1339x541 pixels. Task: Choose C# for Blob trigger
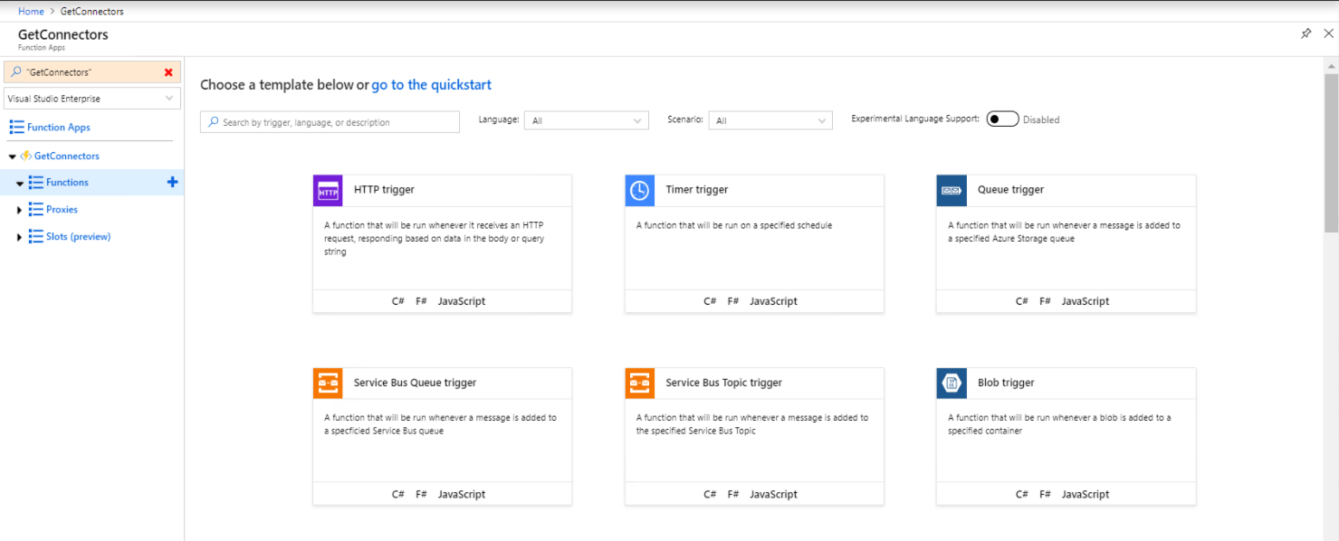[x=1021, y=494]
